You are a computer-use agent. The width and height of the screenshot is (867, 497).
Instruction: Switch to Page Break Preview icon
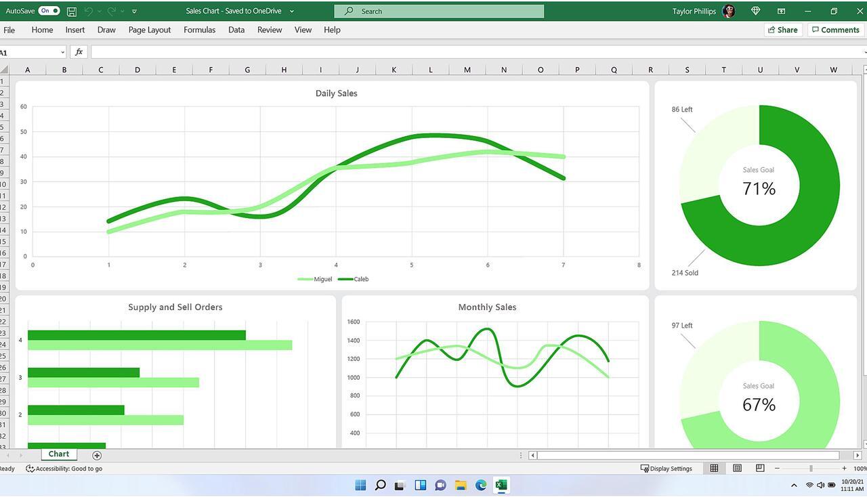760,468
